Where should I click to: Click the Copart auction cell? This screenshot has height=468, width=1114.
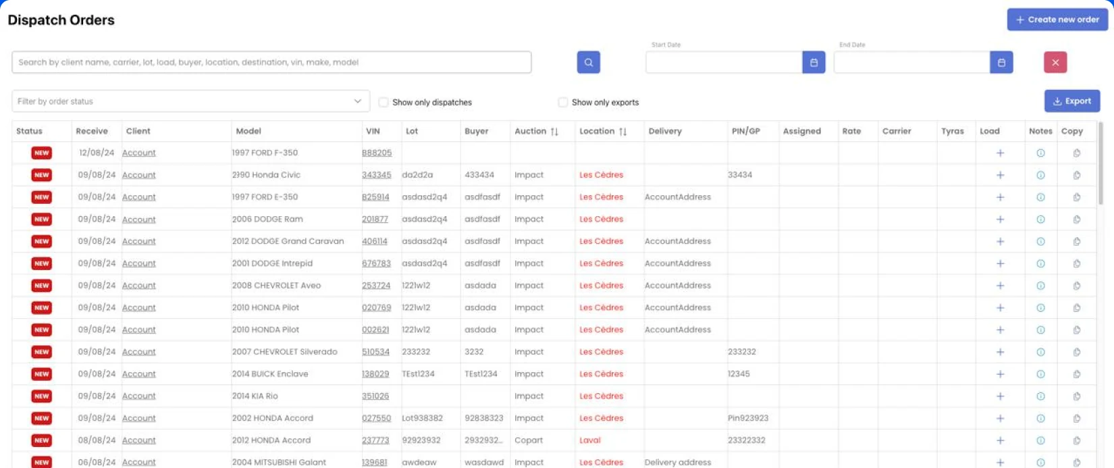(x=529, y=440)
